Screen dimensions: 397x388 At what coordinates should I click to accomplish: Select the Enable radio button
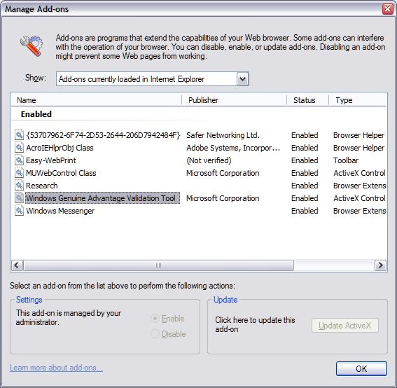[155, 319]
